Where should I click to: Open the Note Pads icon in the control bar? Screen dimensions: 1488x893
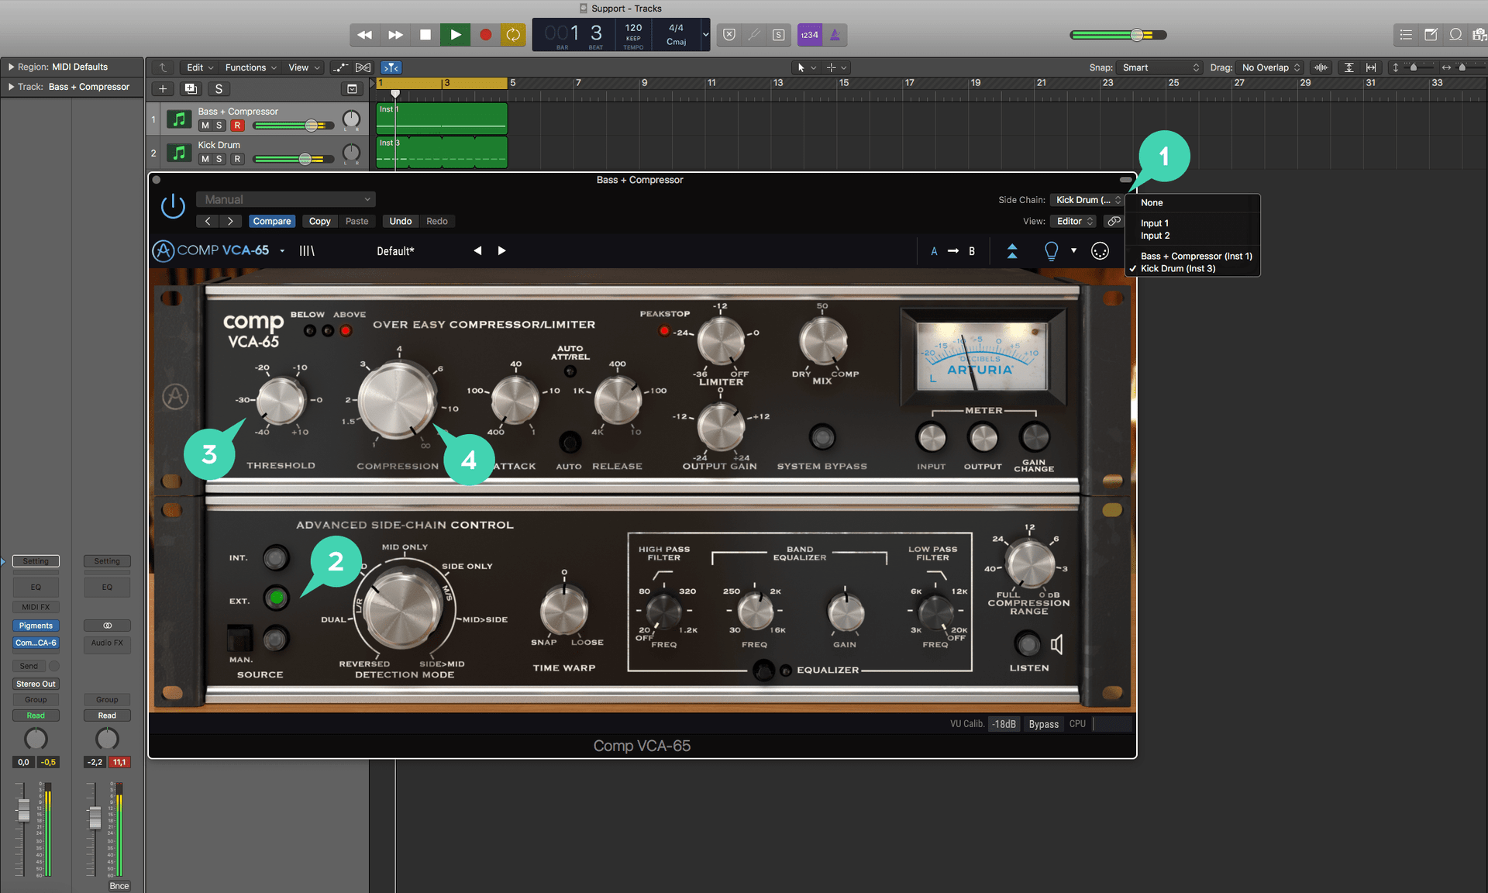(x=1431, y=35)
